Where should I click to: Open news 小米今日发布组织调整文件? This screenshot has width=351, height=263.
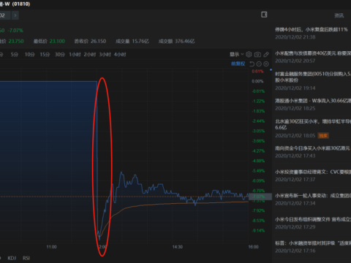(313, 219)
